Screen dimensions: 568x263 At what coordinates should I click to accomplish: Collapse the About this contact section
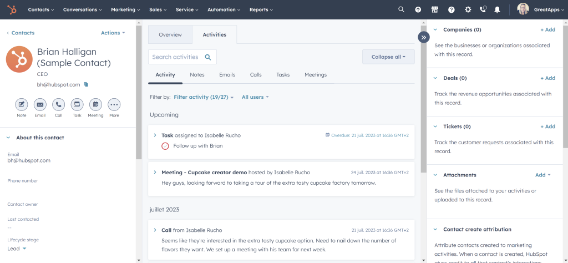coord(8,138)
